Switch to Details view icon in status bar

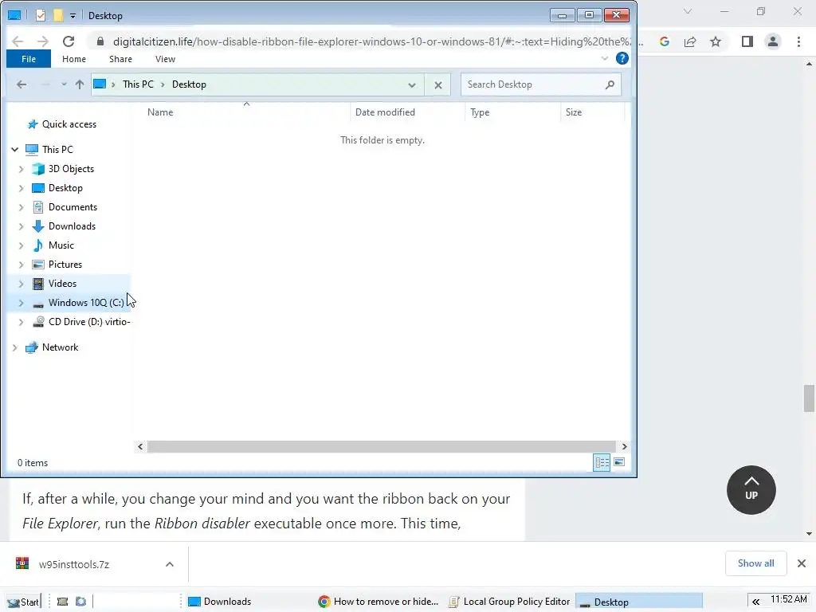click(602, 462)
